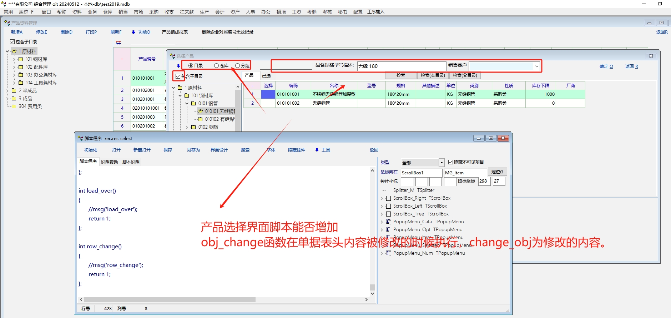
Task: Click the PopupMenu_Cata menu icon
Action: (x=389, y=222)
